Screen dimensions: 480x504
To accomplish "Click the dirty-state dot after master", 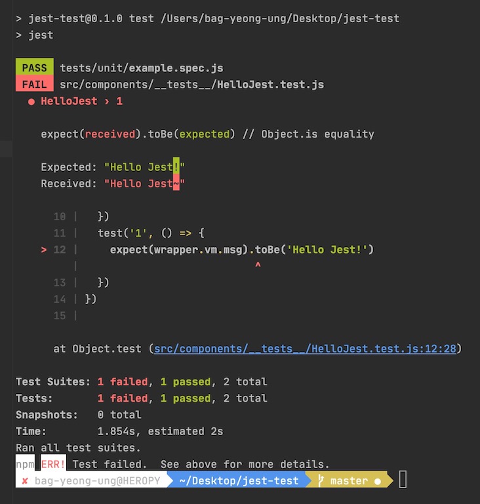I will pyautogui.click(x=378, y=481).
